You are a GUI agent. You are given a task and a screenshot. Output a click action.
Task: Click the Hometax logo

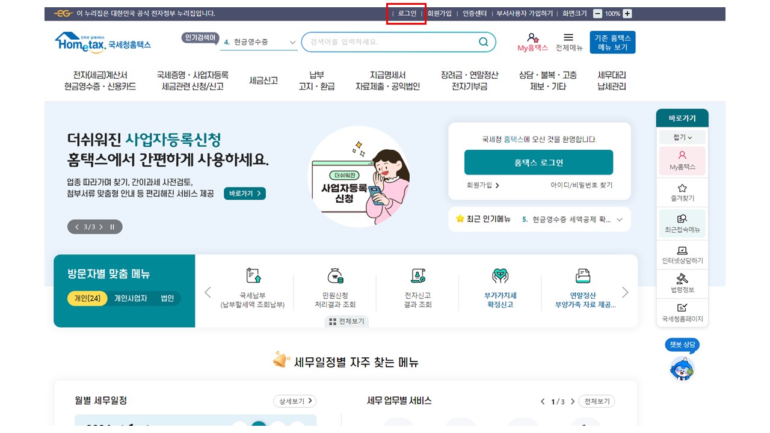pos(103,43)
